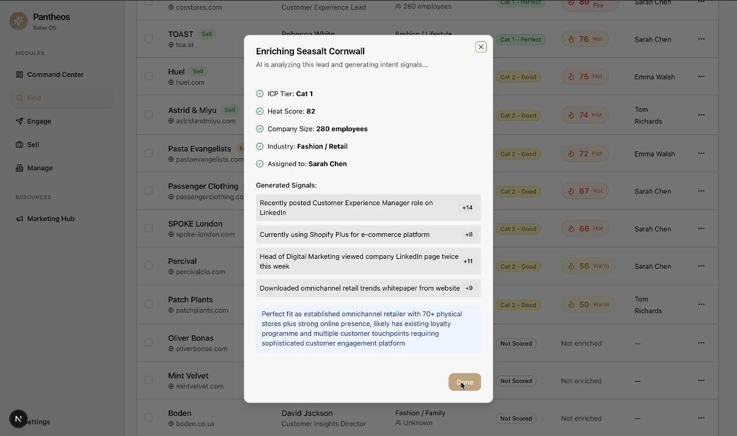Click the Pantheos logo icon
737x436 pixels.
[x=19, y=21]
